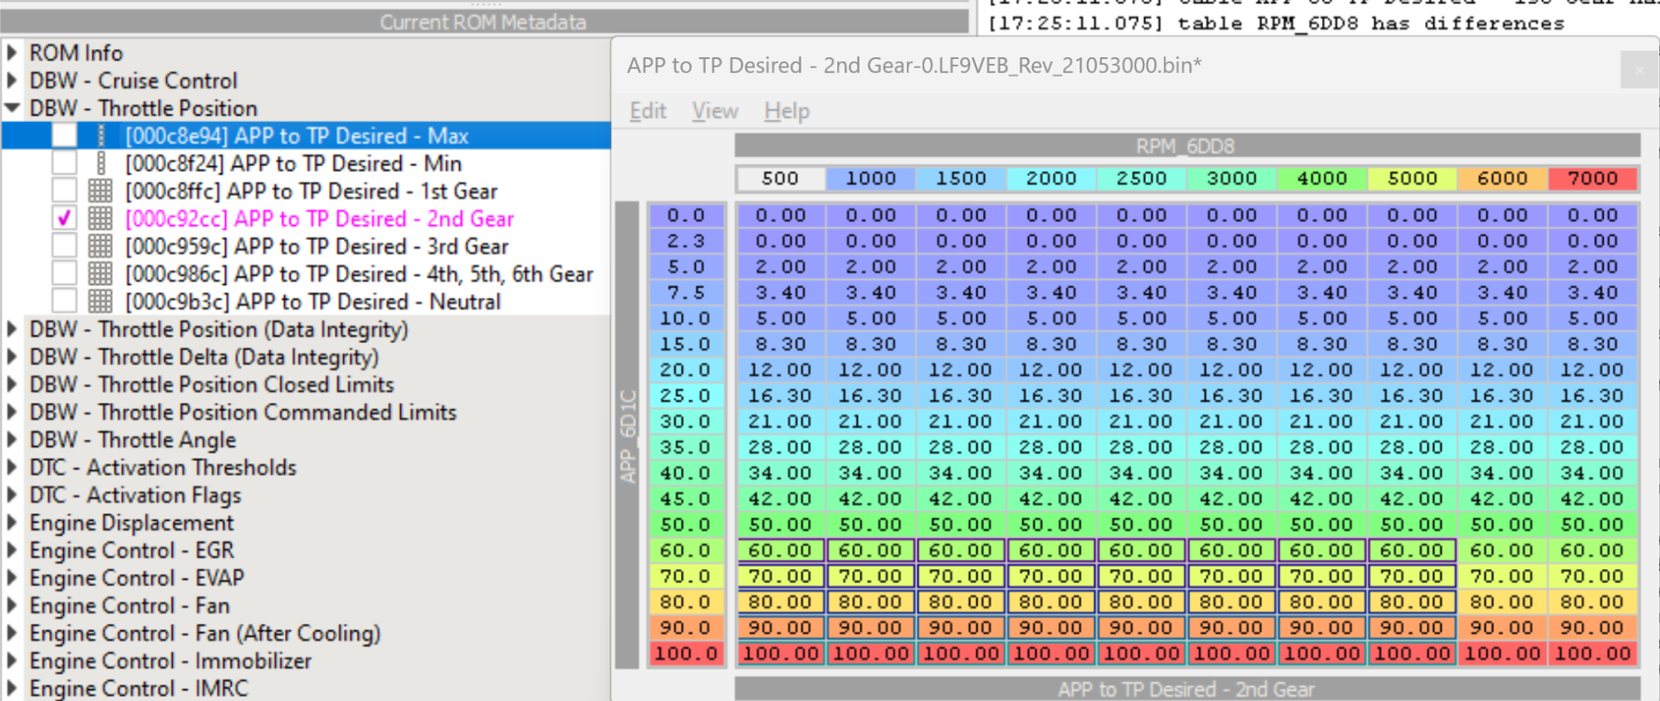Uncheck the APP to TP Desired - 2nd Gear checkbox

(64, 218)
